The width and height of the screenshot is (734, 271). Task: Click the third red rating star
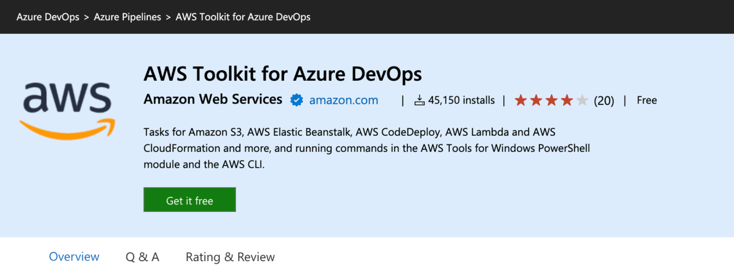pyautogui.click(x=552, y=100)
